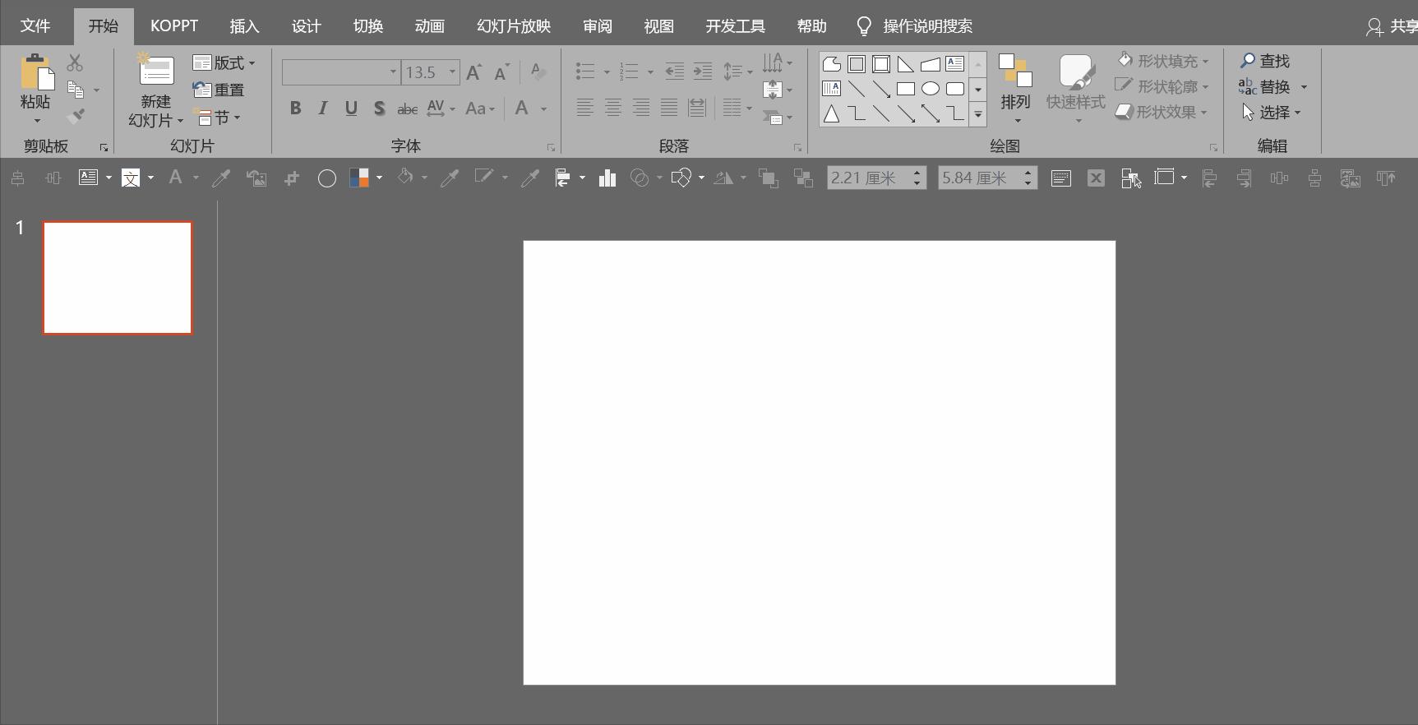Toggle Italic formatting
Viewport: 1418px width, 725px height.
coord(323,109)
